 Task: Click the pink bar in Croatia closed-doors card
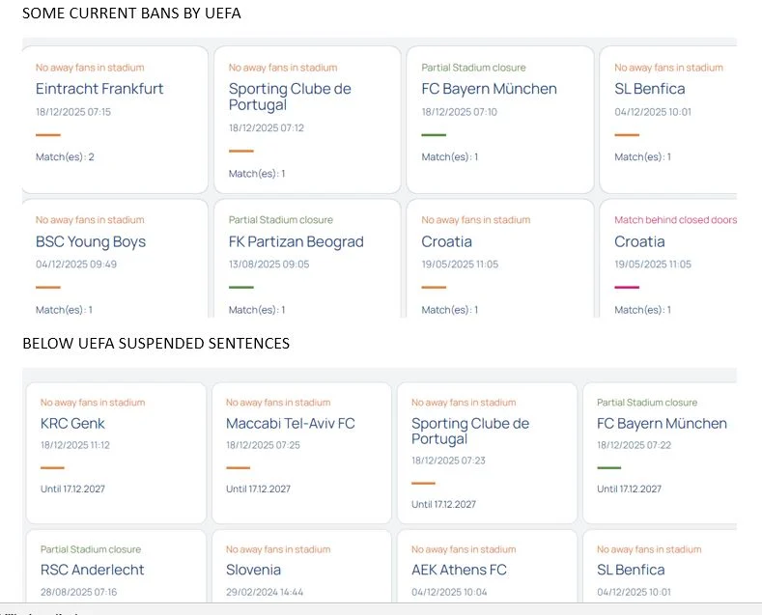[627, 287]
